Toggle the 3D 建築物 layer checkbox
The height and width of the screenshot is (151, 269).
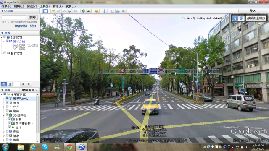(7, 115)
